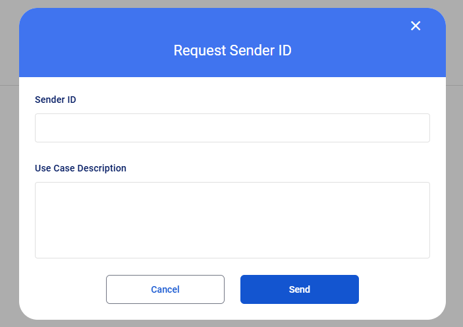This screenshot has height=327, width=463.
Task: Click the Send button
Action: [300, 289]
